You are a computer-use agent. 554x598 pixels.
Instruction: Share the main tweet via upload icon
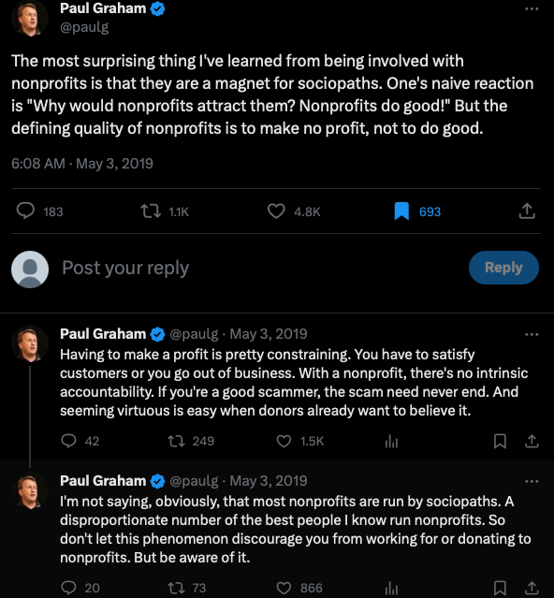(x=527, y=211)
